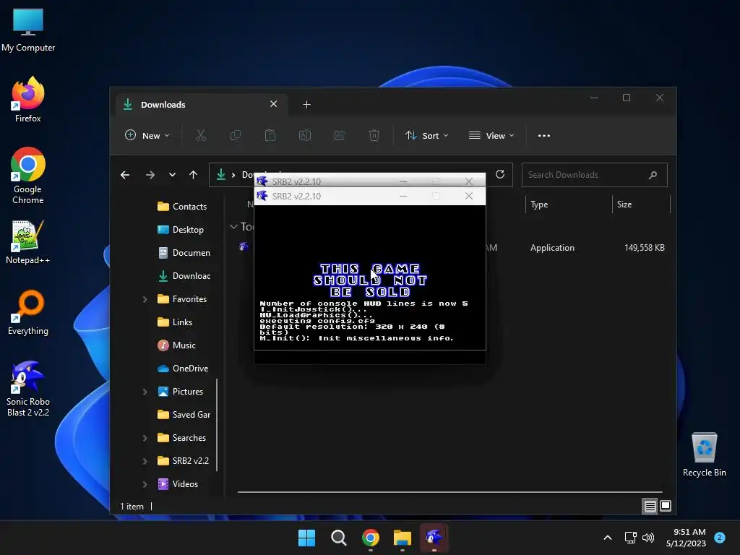Open the View dropdown menu

point(491,135)
